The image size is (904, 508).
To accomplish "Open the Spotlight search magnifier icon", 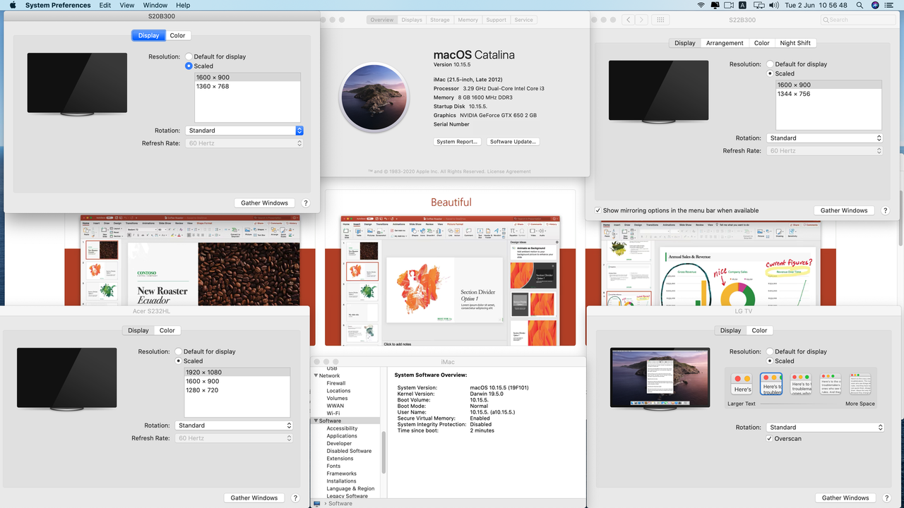I will pyautogui.click(x=859, y=5).
